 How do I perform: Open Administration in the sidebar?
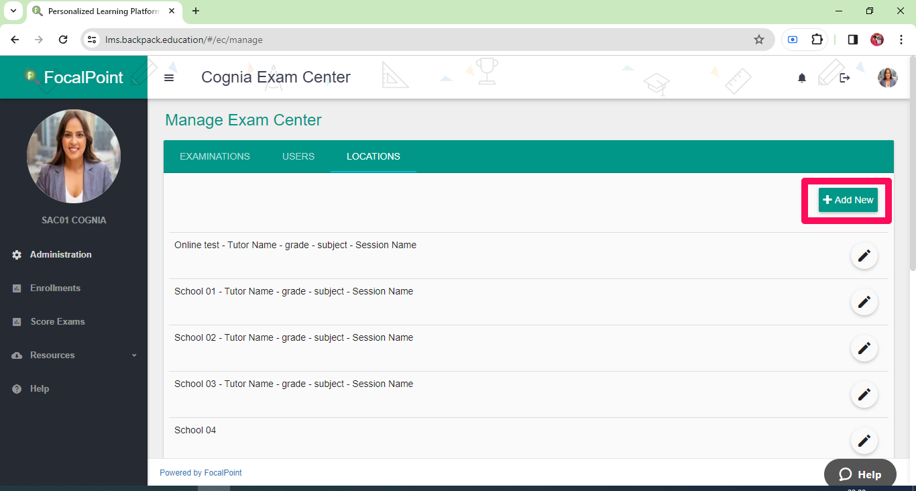61,255
